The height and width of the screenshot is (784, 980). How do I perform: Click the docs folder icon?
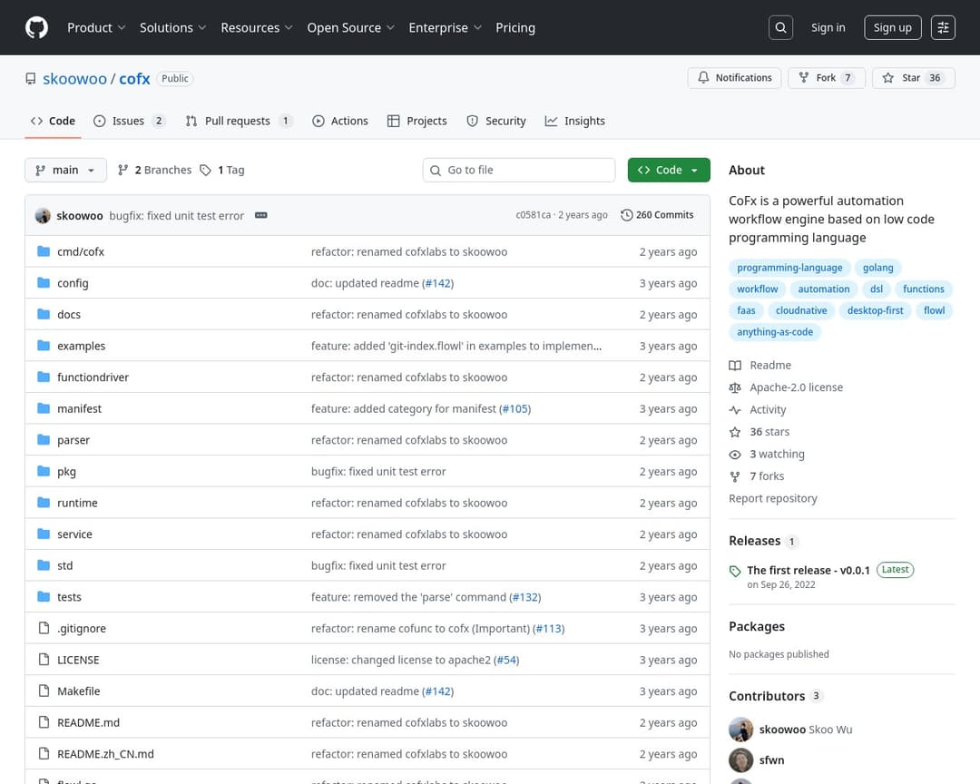[x=43, y=314]
